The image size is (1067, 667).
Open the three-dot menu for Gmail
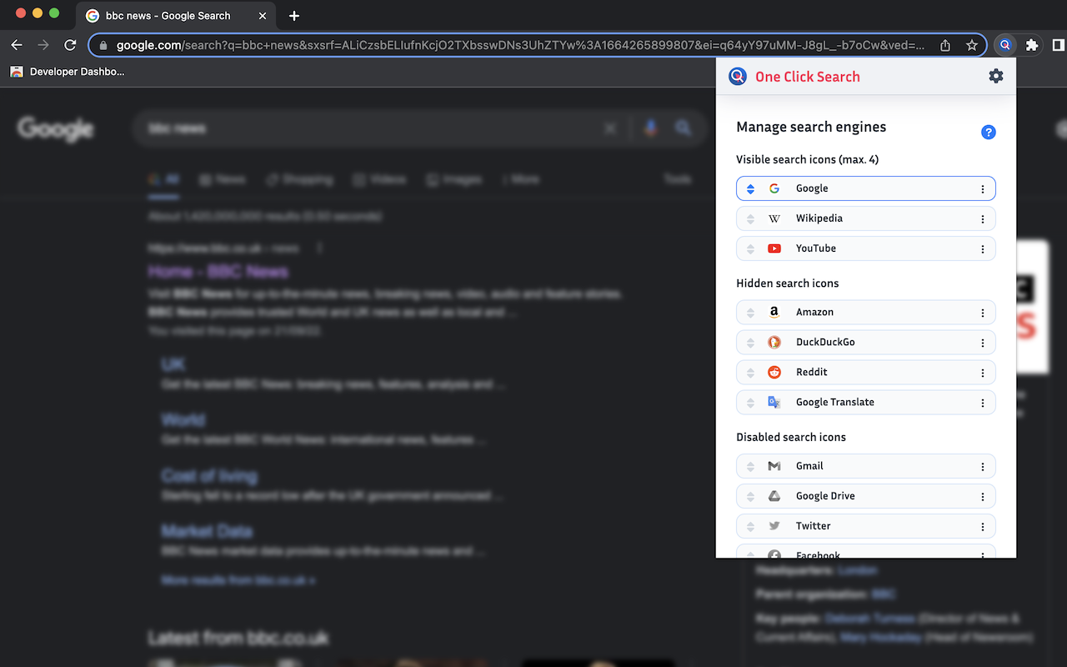[983, 467]
